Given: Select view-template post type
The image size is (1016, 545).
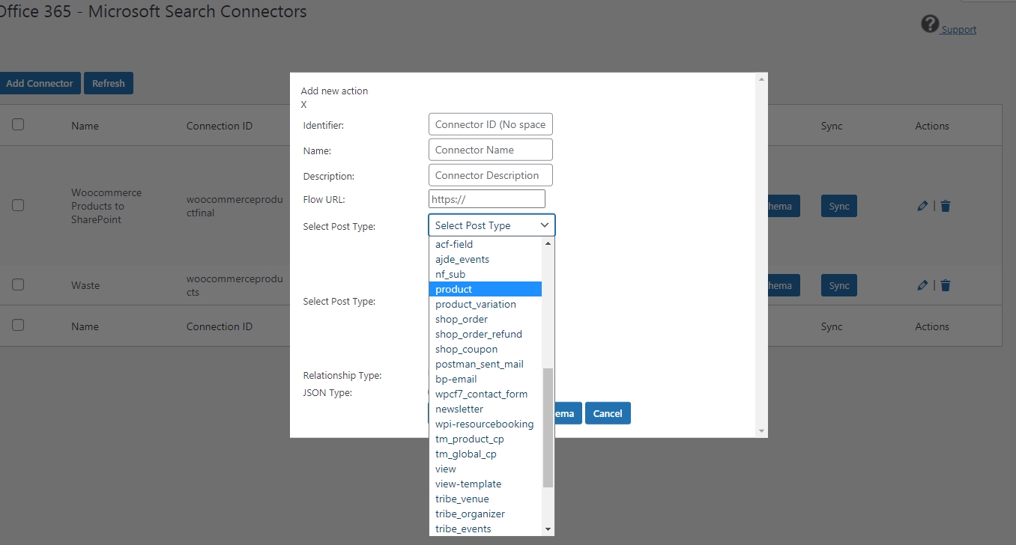Looking at the screenshot, I should (x=486, y=484).
